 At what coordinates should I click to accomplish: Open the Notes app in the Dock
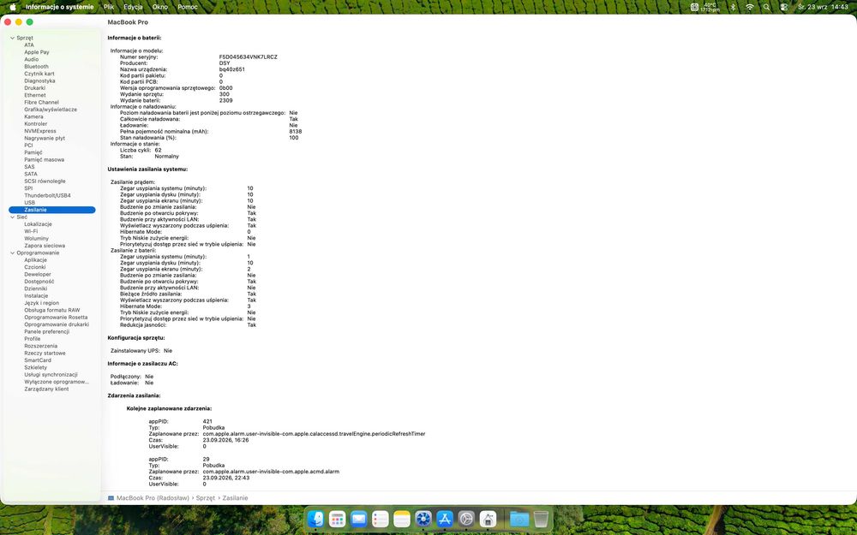point(402,519)
